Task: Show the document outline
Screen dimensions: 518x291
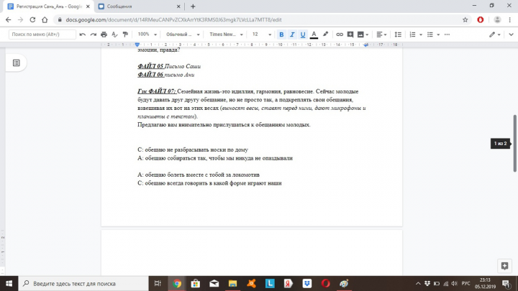Action: 16,63
